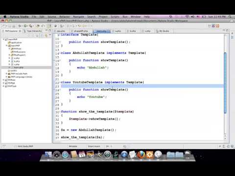
Task: Open the Search toolbar button dropdown arrow
Action: 33,26
